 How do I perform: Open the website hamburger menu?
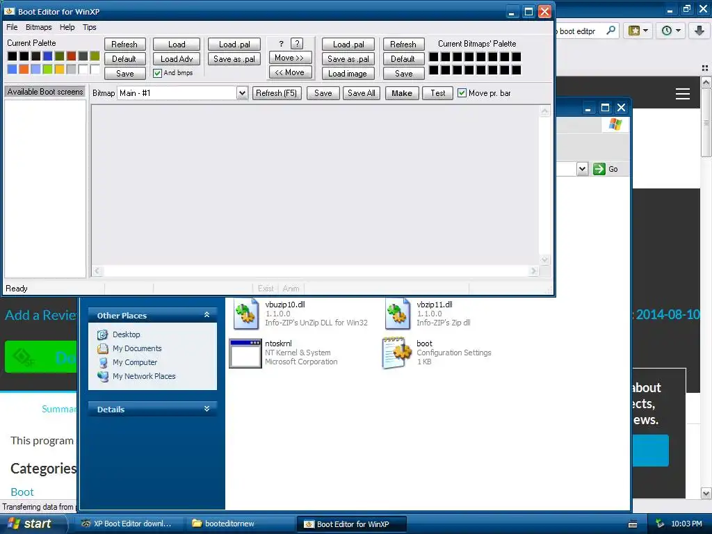click(x=683, y=94)
